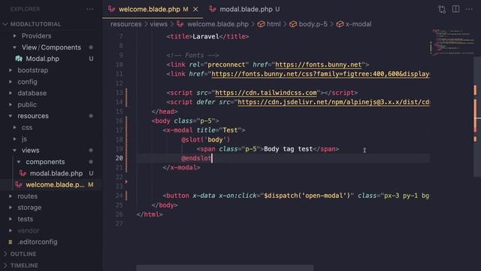Click the gutter change arrow near line 23
Screen dimensions: 481x271
126,182
